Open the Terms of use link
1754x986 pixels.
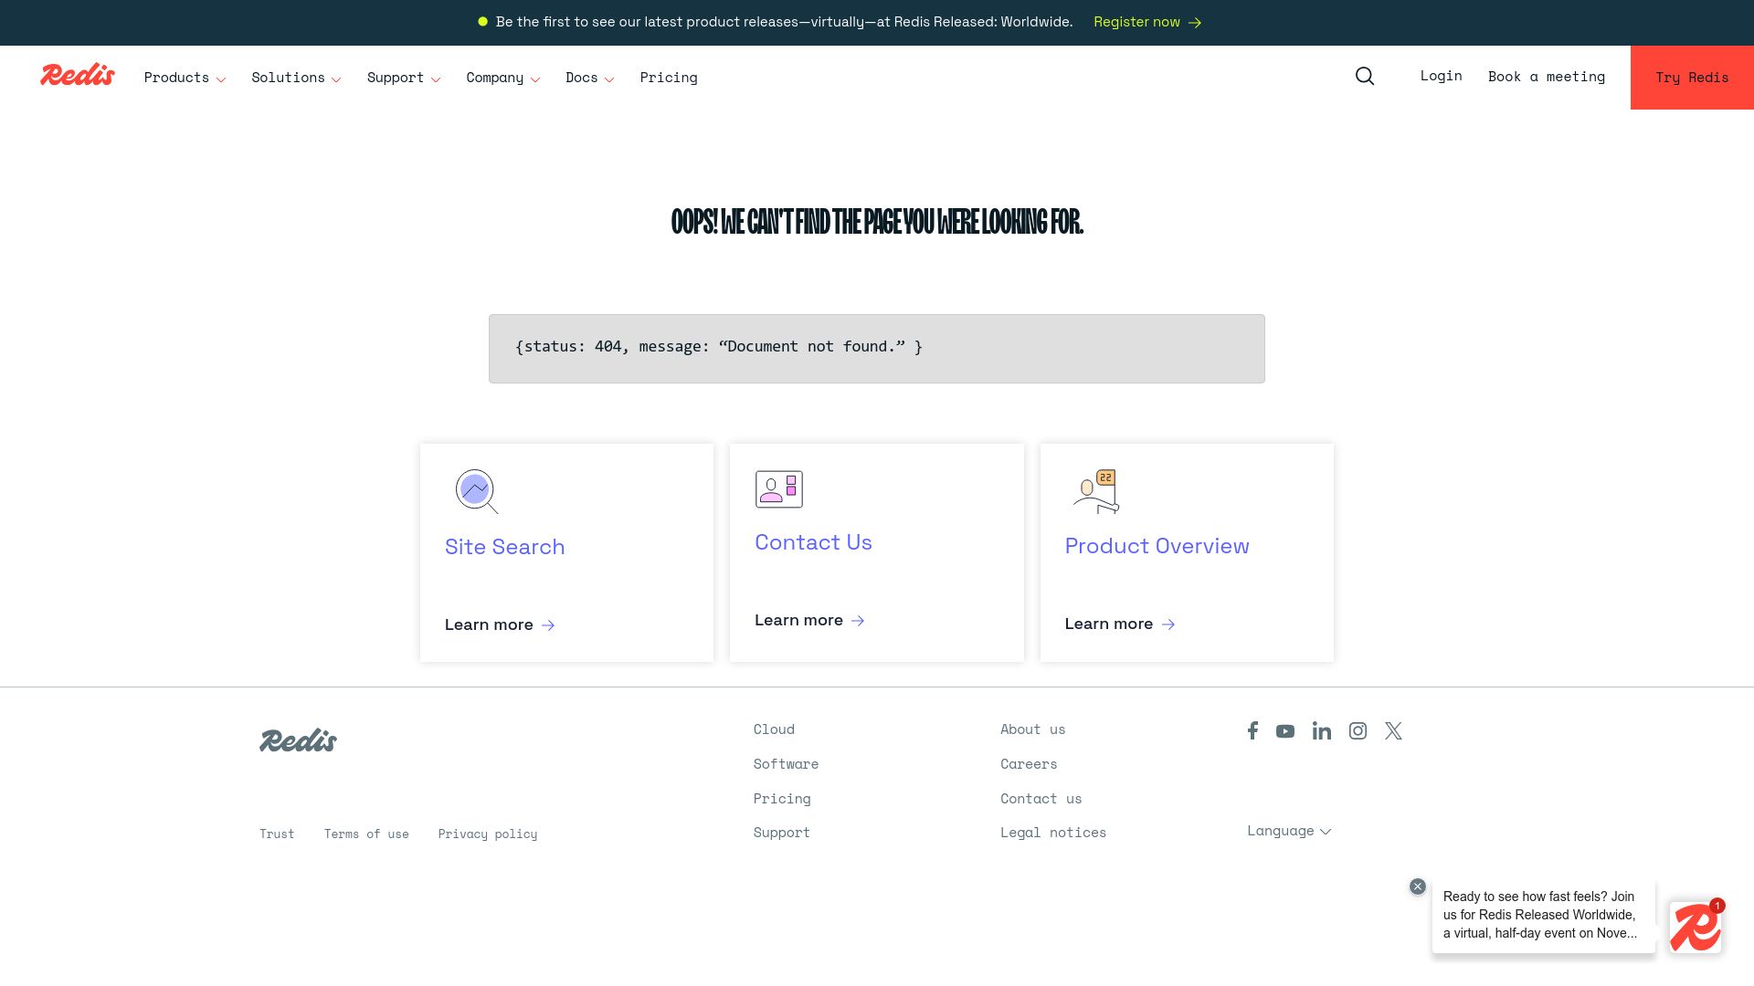click(x=366, y=834)
